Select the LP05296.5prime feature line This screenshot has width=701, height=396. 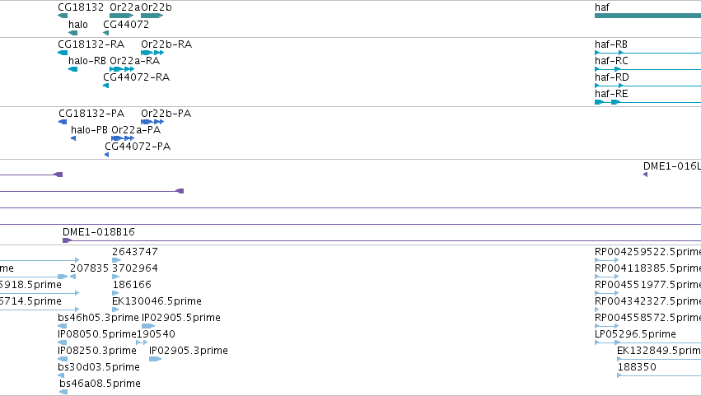click(x=608, y=342)
